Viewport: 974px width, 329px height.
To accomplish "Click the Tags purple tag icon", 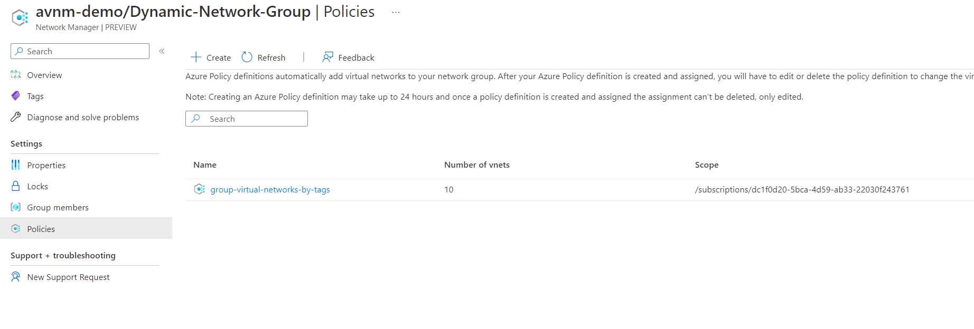I will (x=16, y=96).
